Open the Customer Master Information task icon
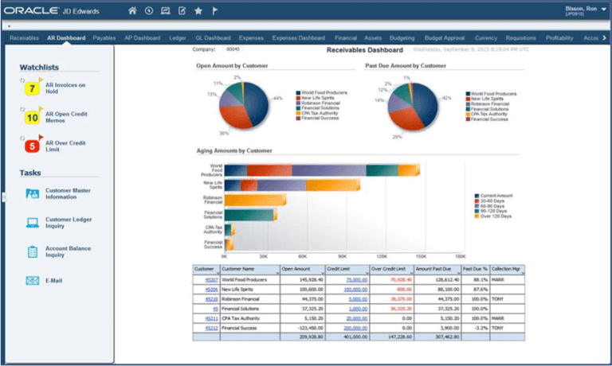Screen dimensions: 612x366 (x=33, y=193)
